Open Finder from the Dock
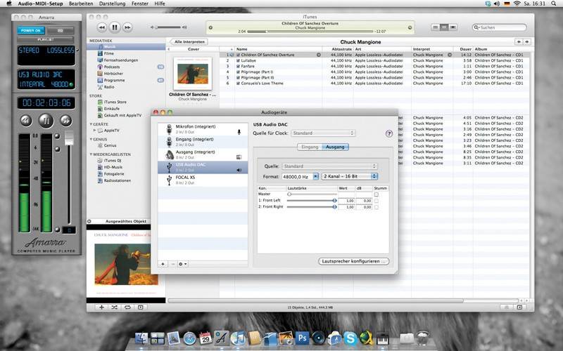 point(141,338)
